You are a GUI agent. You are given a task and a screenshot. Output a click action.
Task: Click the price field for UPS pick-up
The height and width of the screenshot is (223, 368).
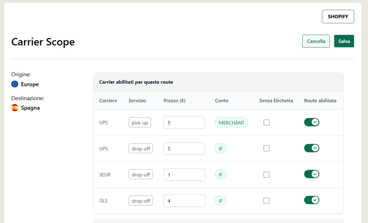184,123
